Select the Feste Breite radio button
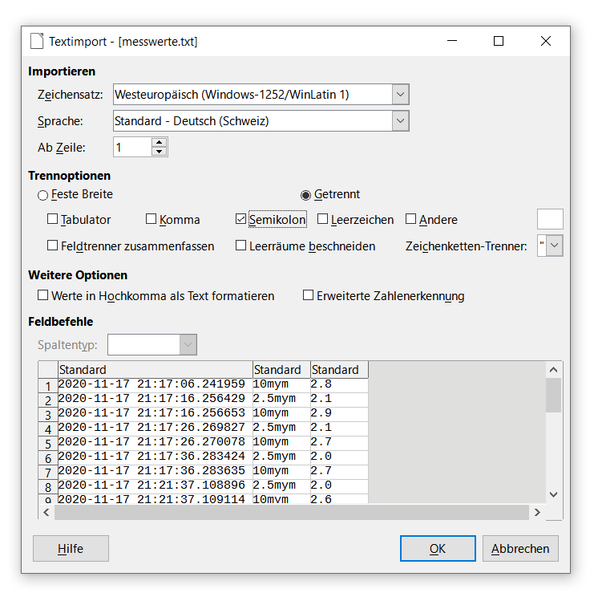The height and width of the screenshot is (597, 594). 42,194
